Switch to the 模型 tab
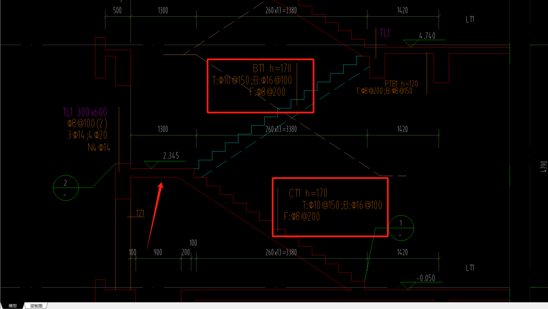 pos(13,306)
